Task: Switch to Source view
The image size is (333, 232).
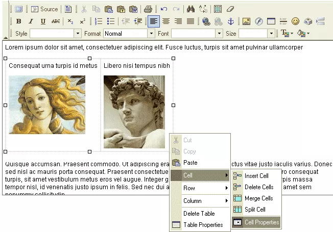Action: tap(44, 9)
